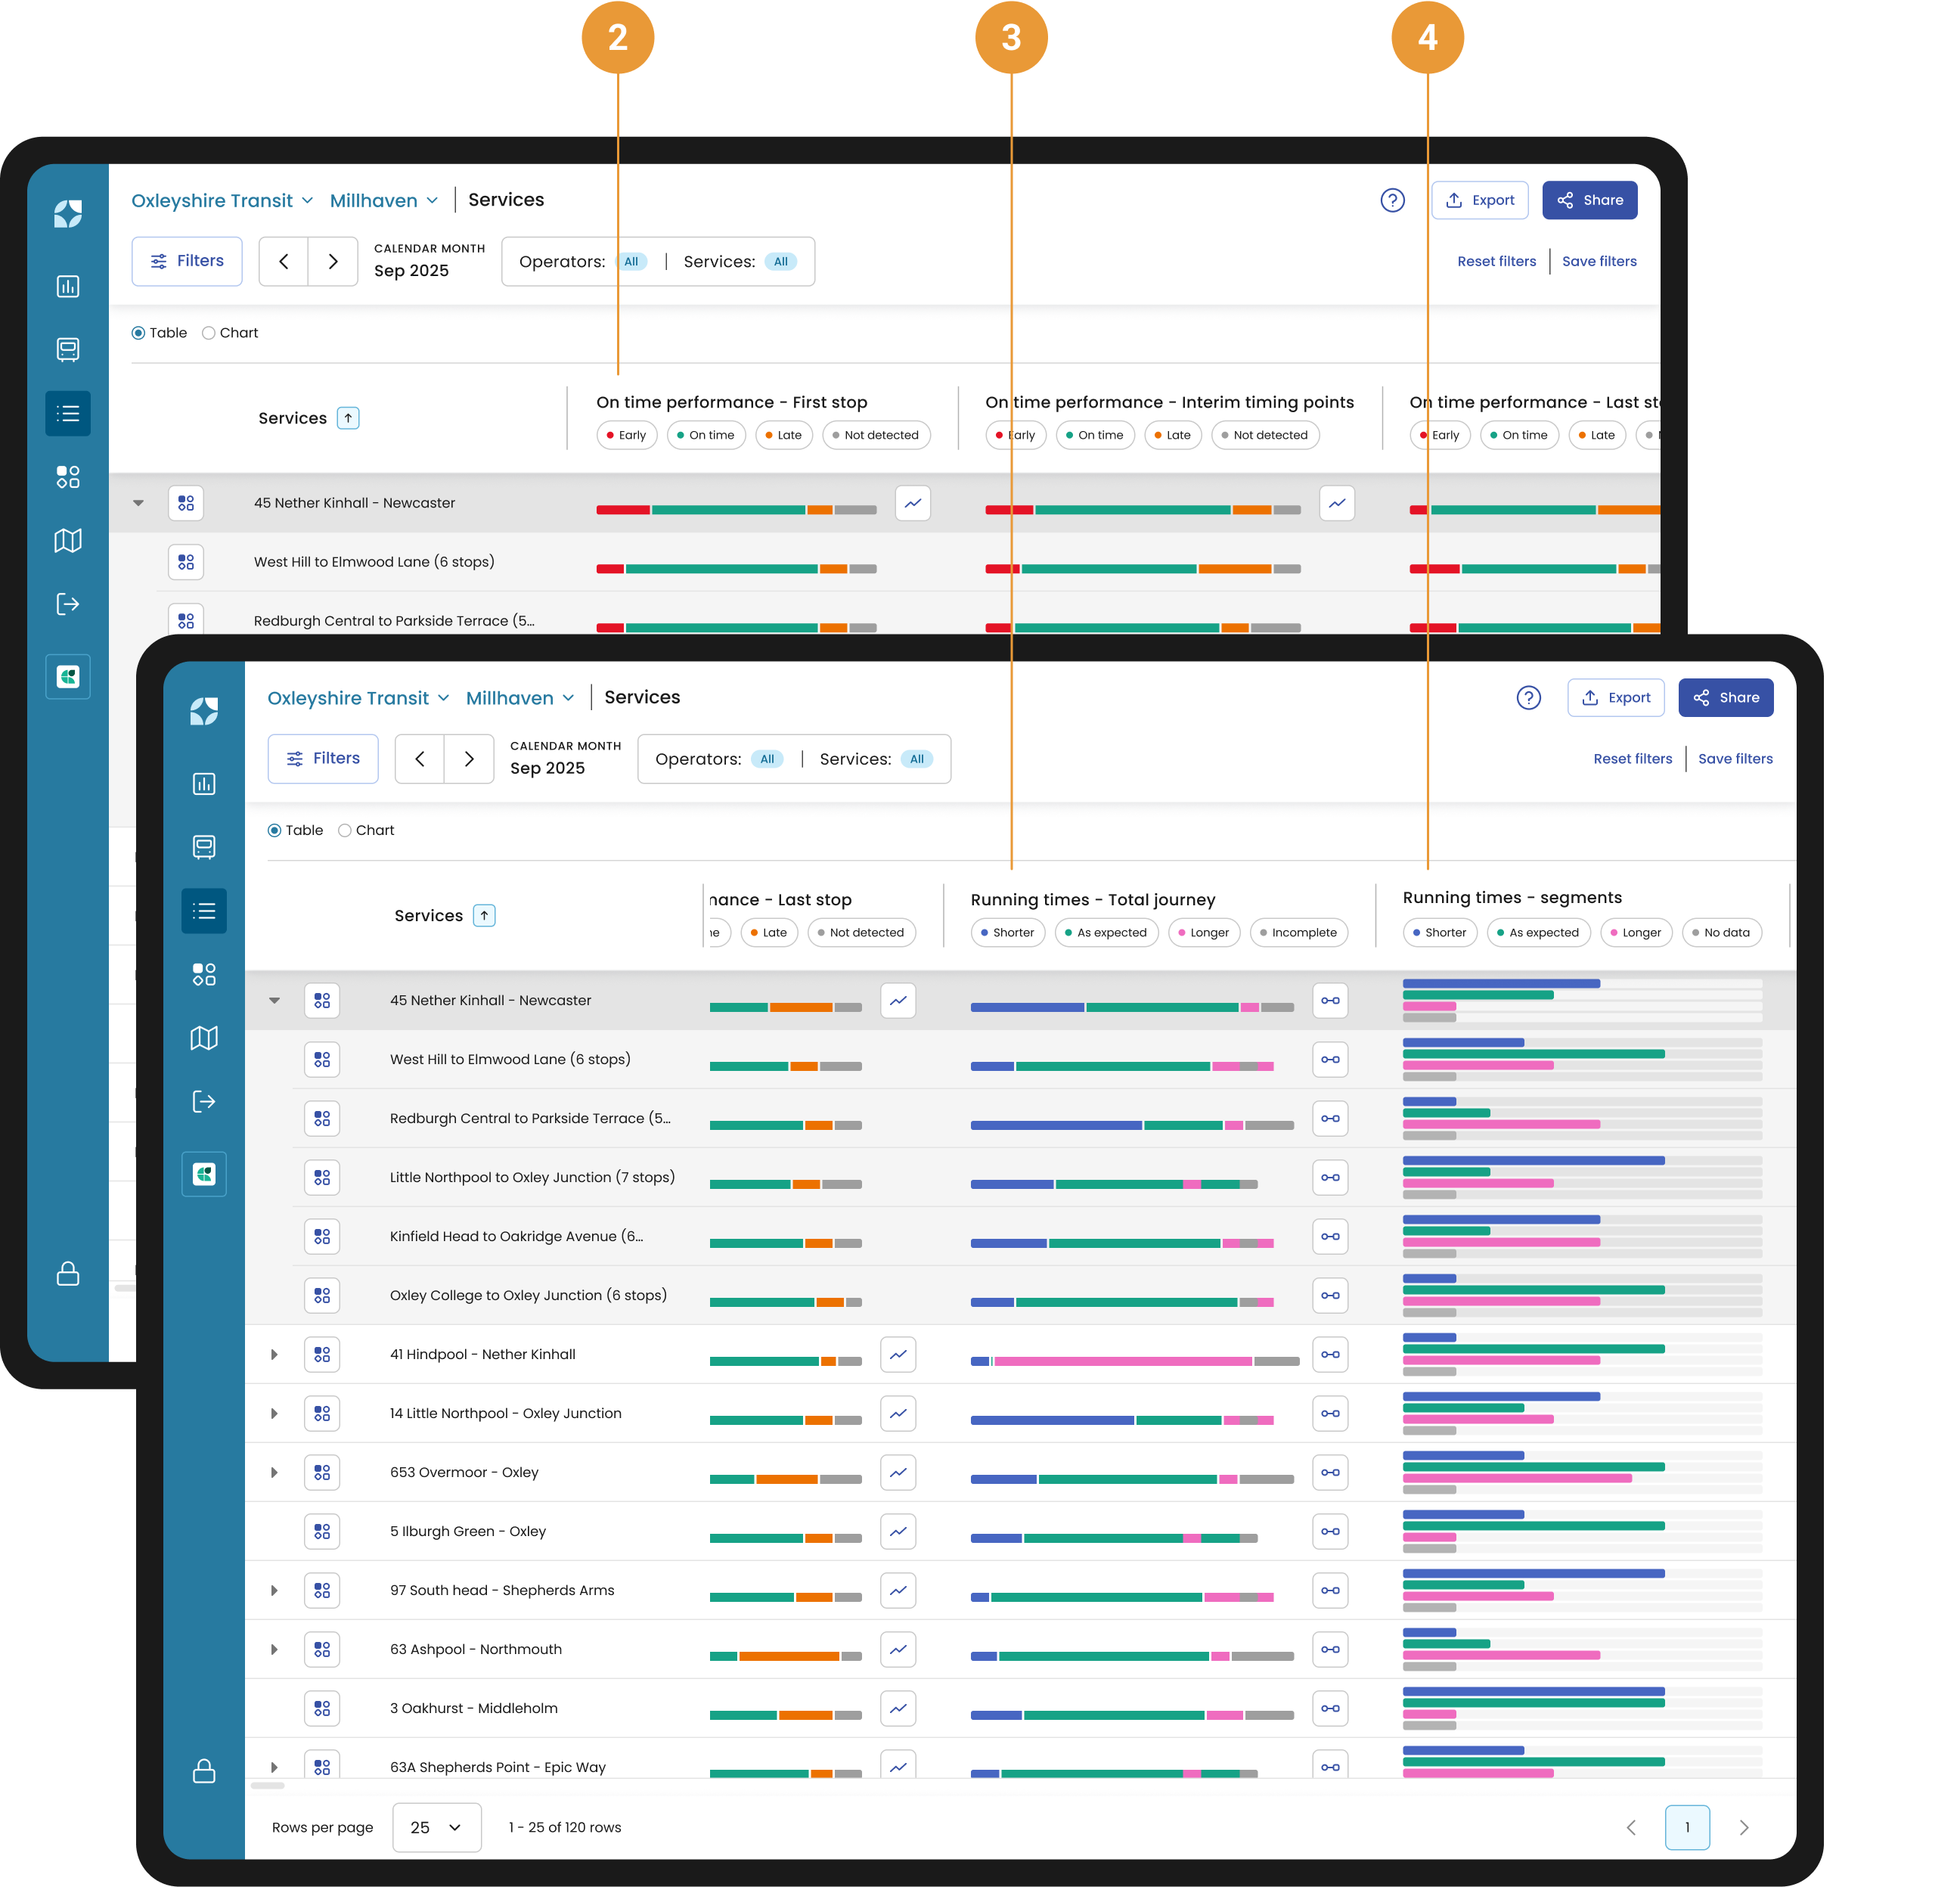The height and width of the screenshot is (1887, 1960).
Task: Click the blue Shorter bar for 97 South head
Action: (1533, 1573)
